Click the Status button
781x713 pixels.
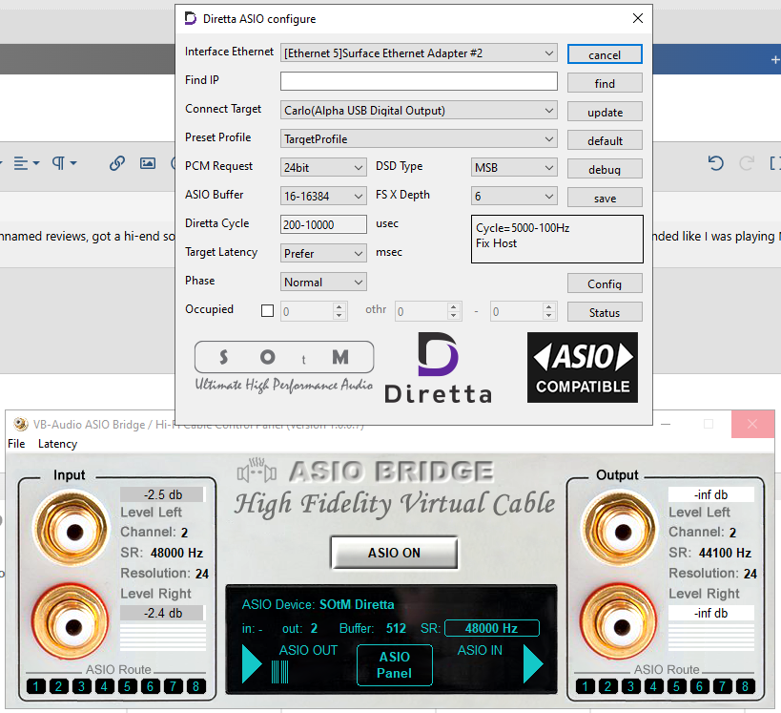point(605,312)
